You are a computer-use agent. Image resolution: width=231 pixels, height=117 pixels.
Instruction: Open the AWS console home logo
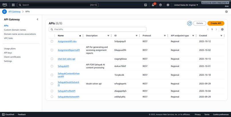[x=5, y=5]
